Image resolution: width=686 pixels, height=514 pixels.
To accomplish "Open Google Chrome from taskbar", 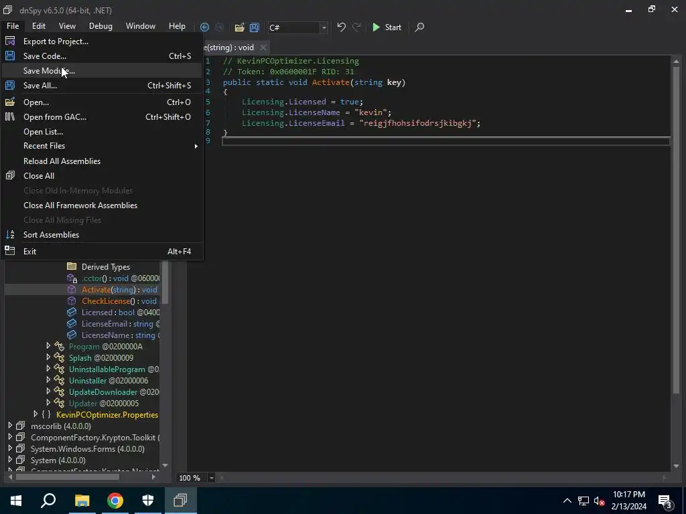I will point(115,501).
